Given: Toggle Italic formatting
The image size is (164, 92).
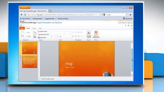Looking at the screenshot, I should pyautogui.click(x=55, y=36).
